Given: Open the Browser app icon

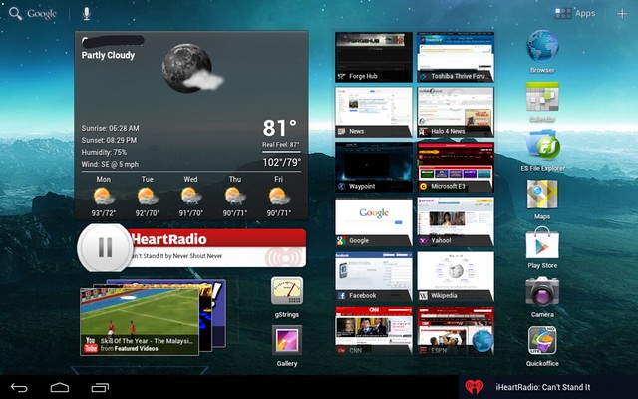Looking at the screenshot, I should coord(542,46).
